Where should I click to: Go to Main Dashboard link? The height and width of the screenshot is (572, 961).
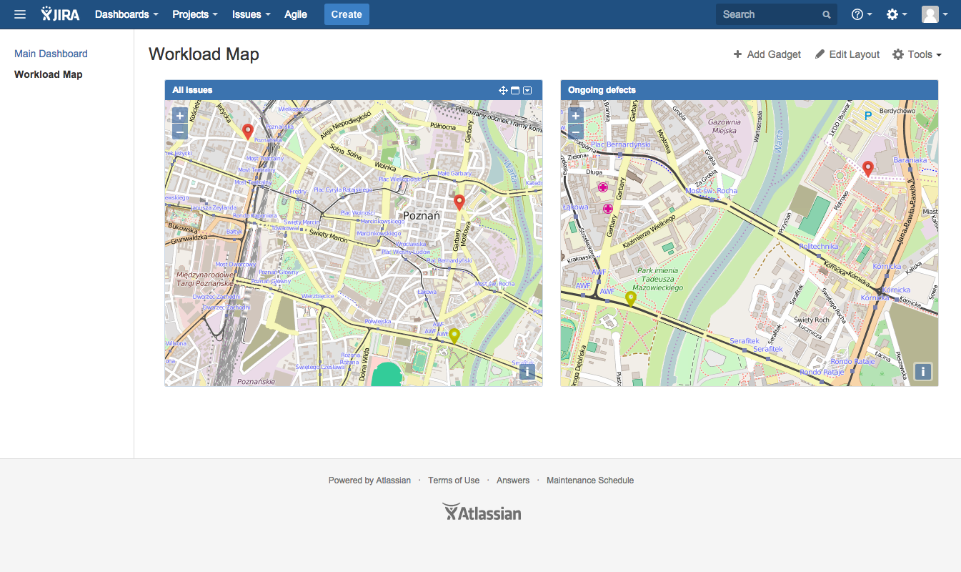[51, 54]
